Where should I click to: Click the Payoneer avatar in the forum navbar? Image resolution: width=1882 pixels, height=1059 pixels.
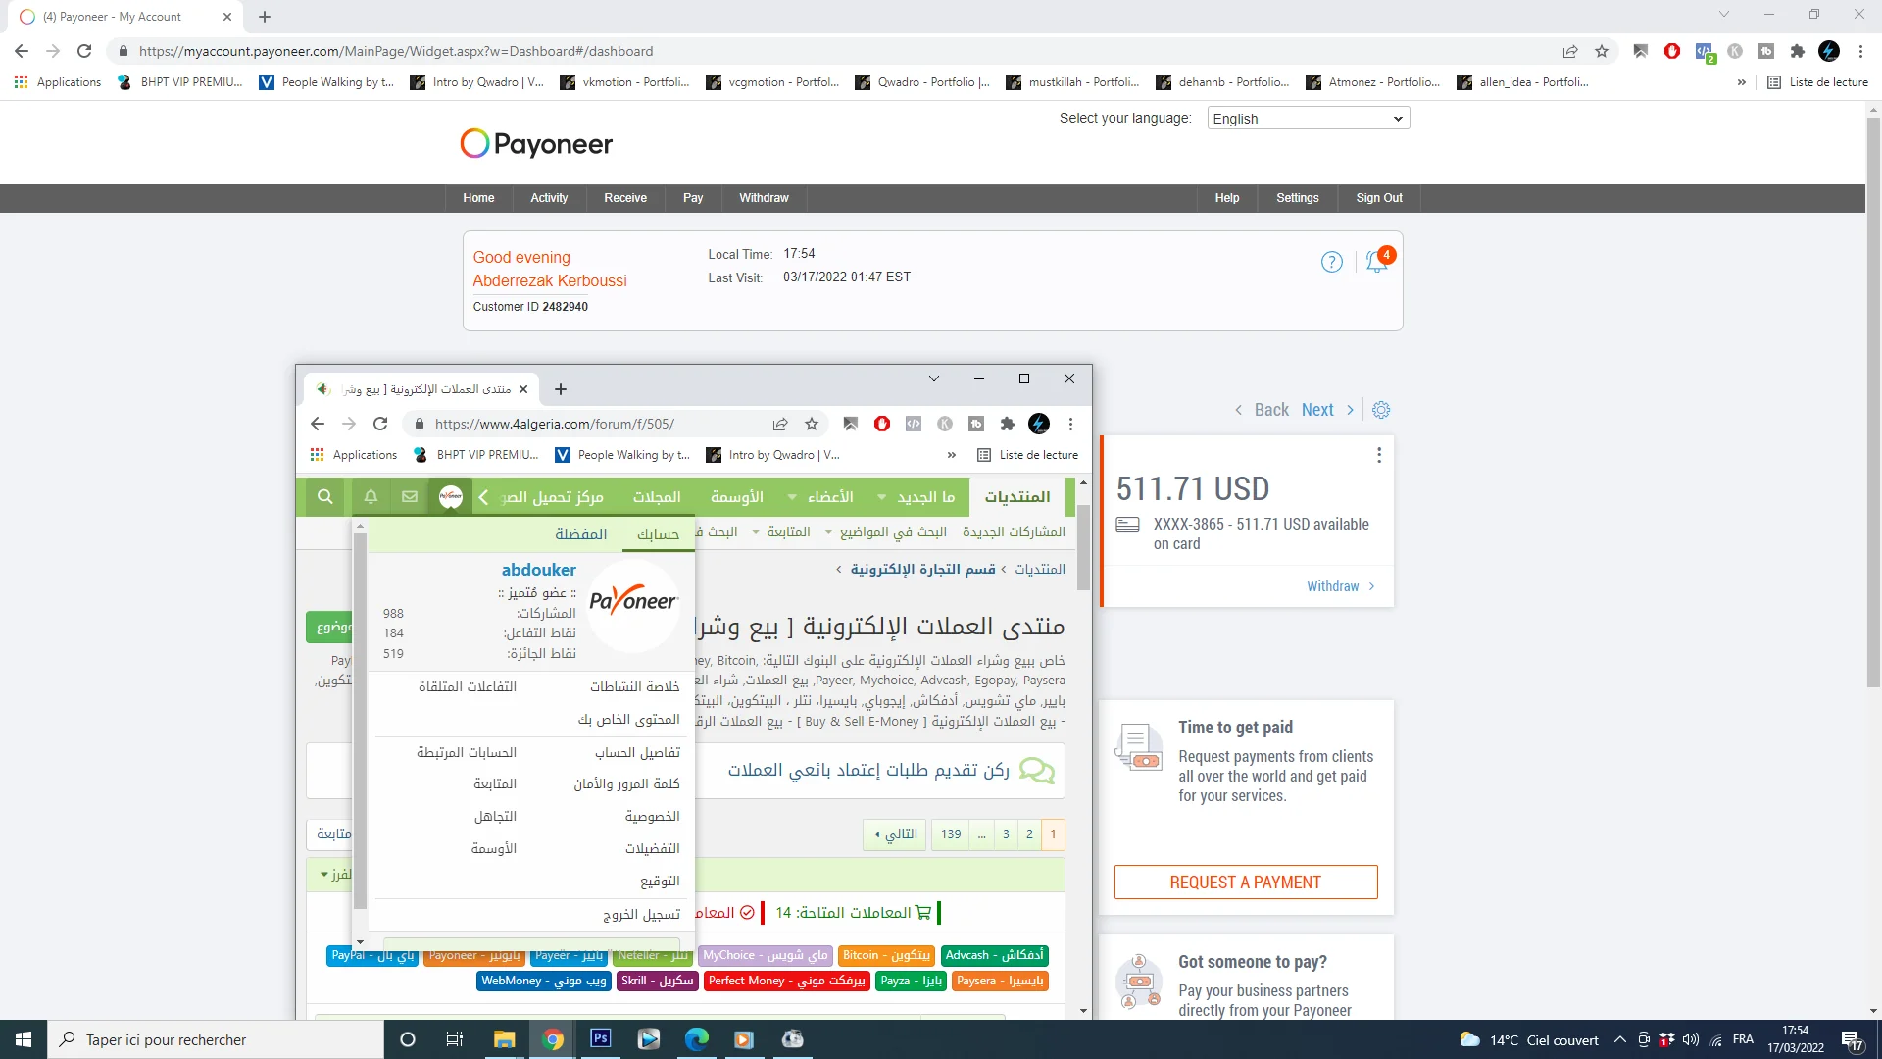(x=451, y=497)
